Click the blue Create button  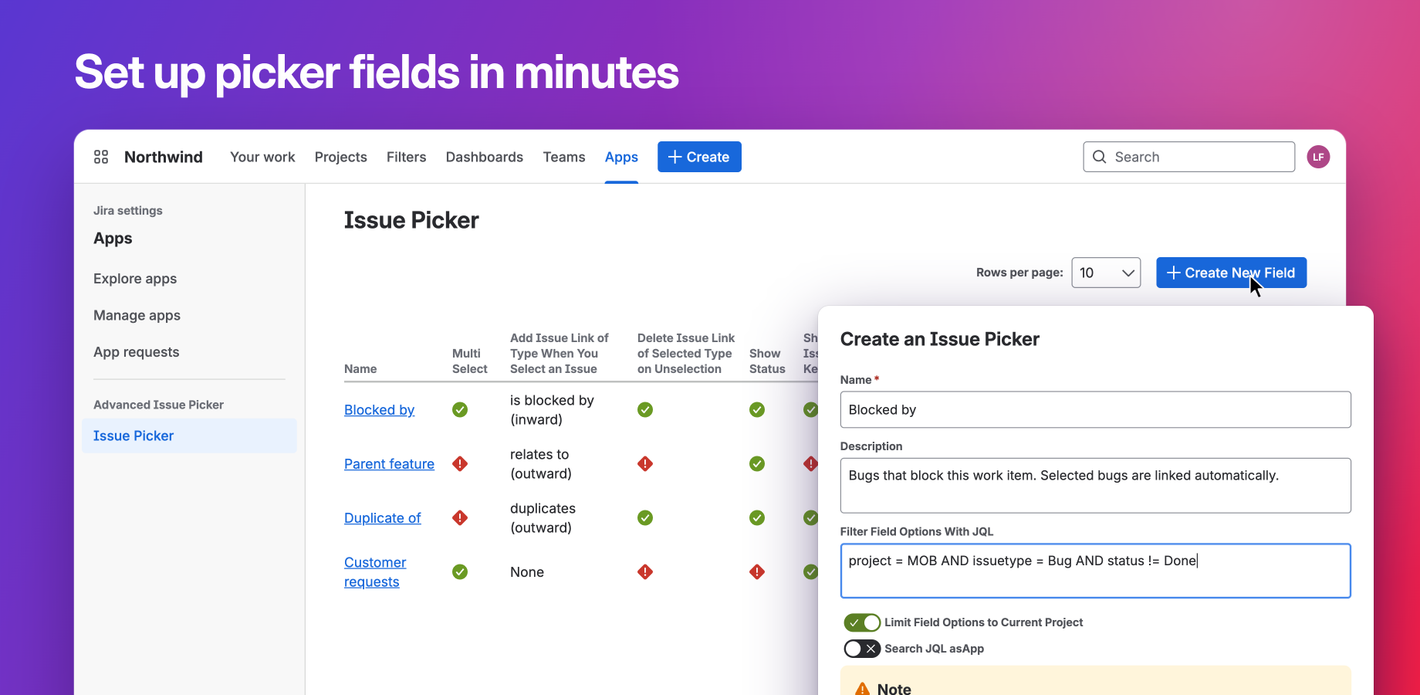699,157
